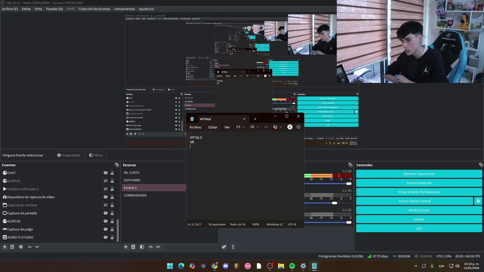Open Ajustes from the Controles panel

click(x=419, y=219)
